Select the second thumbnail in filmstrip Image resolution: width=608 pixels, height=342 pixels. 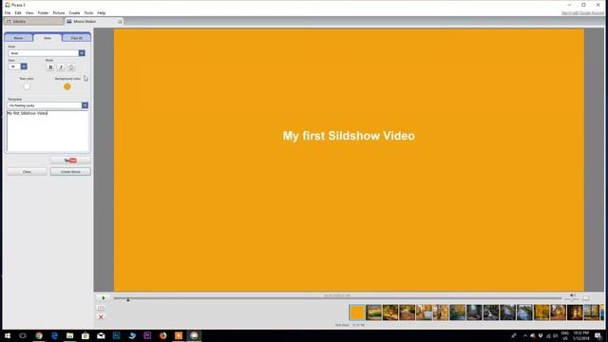coord(373,313)
